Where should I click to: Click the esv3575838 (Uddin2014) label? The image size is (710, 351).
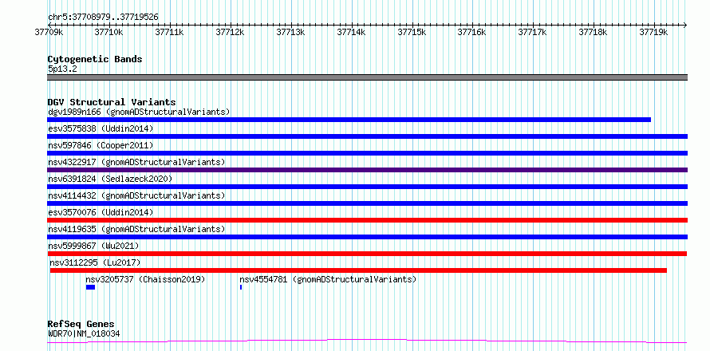pos(101,128)
